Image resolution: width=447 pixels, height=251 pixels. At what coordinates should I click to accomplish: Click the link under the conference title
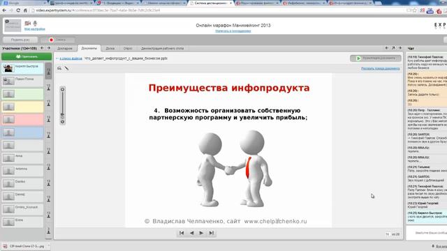click(x=233, y=31)
